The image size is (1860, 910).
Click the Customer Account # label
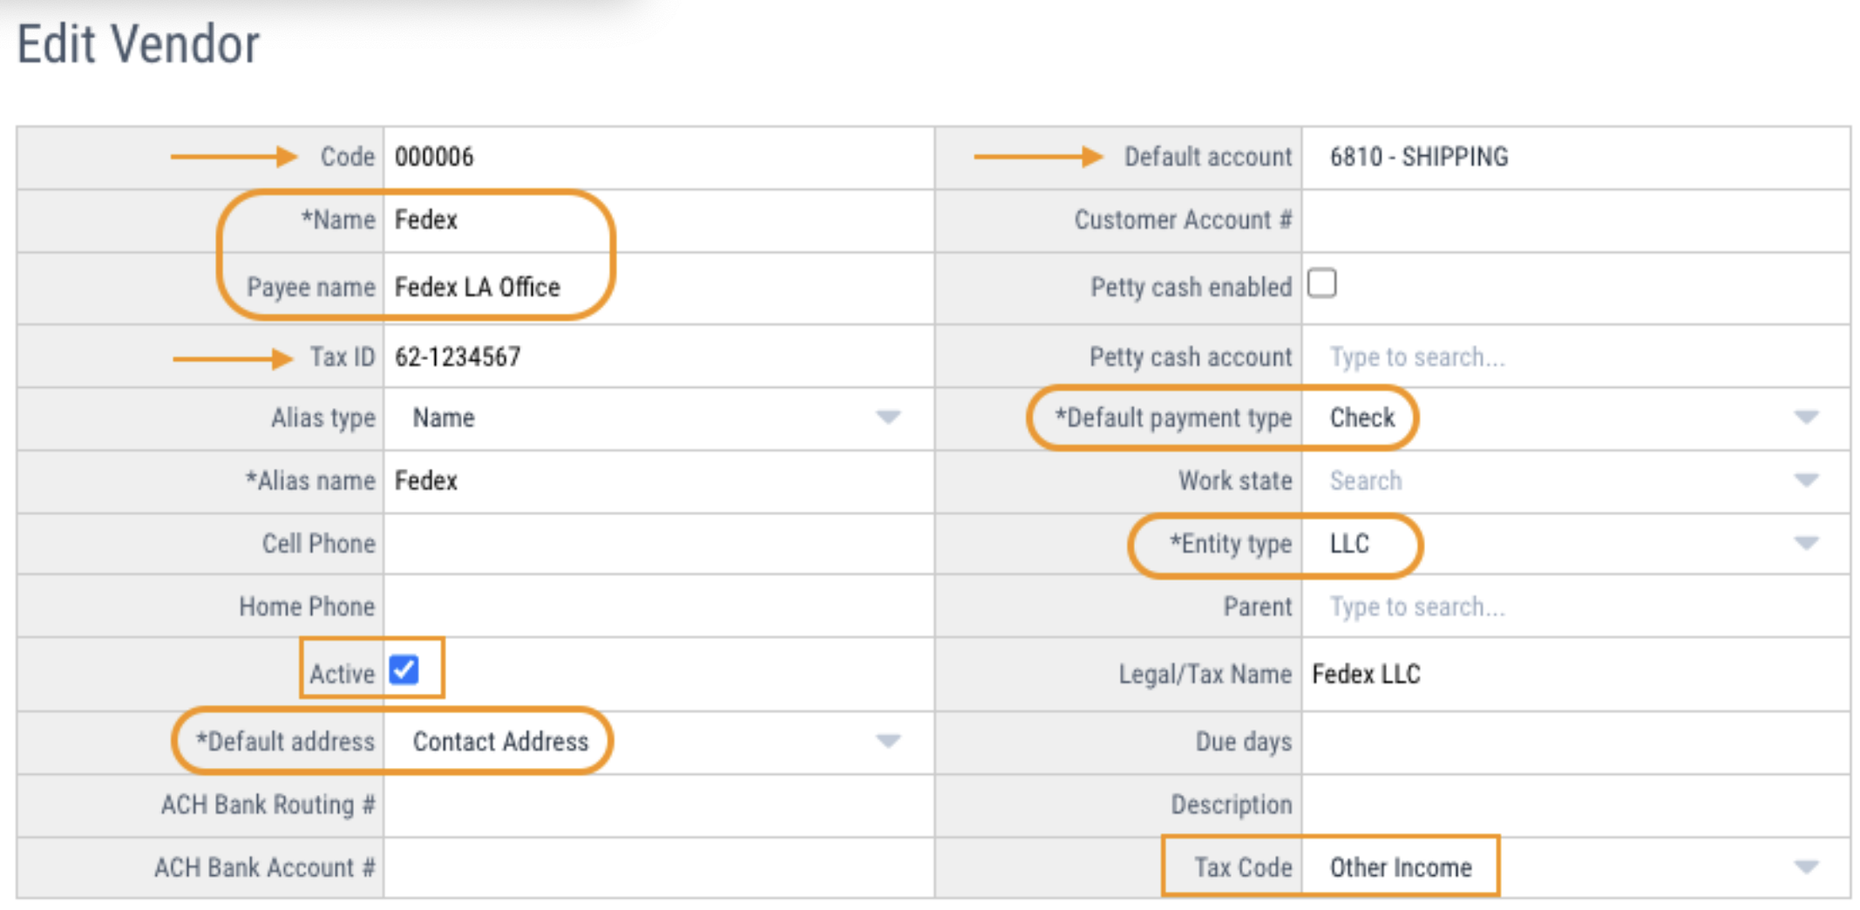[x=1183, y=220]
